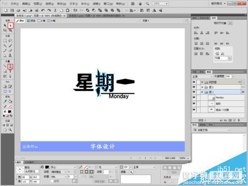
Task: Switch to the 2-Up view tab
Action: point(41,21)
